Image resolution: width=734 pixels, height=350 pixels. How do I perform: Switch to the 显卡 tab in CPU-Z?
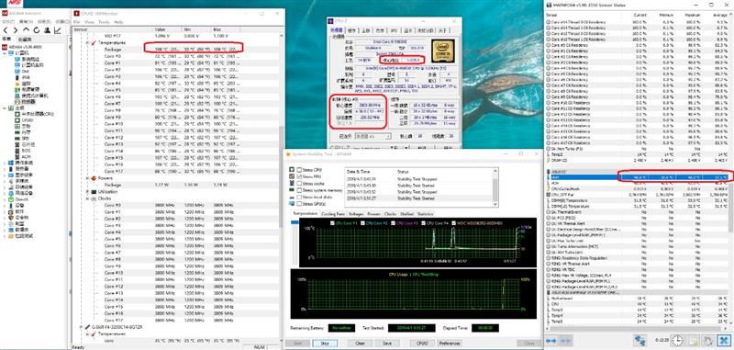(x=407, y=31)
